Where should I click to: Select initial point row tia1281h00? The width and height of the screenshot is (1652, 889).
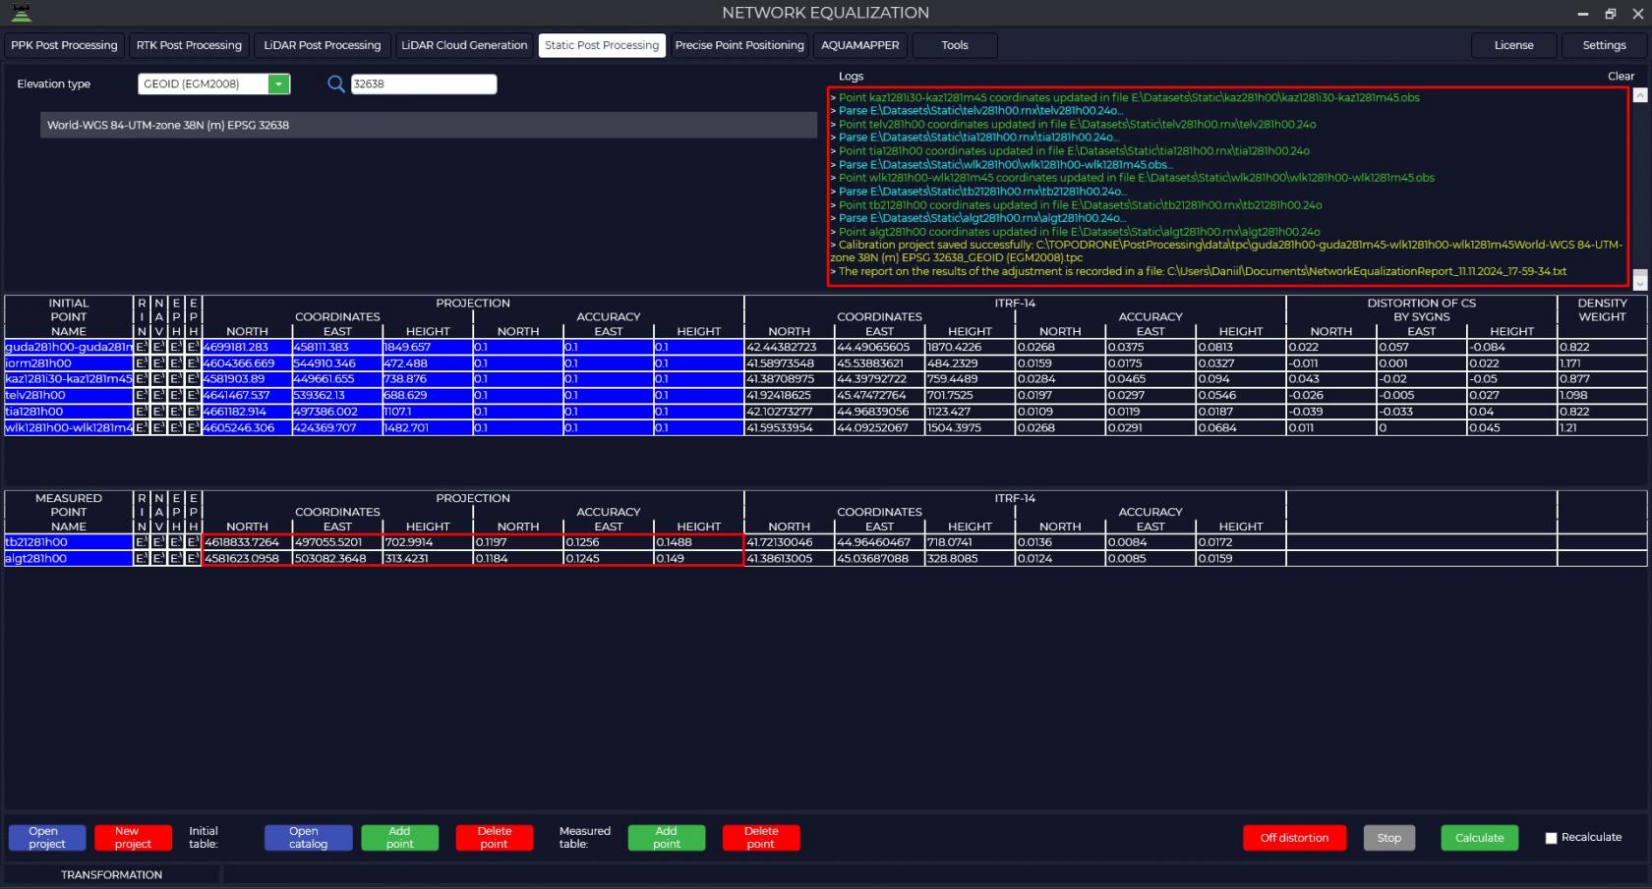[x=69, y=412]
